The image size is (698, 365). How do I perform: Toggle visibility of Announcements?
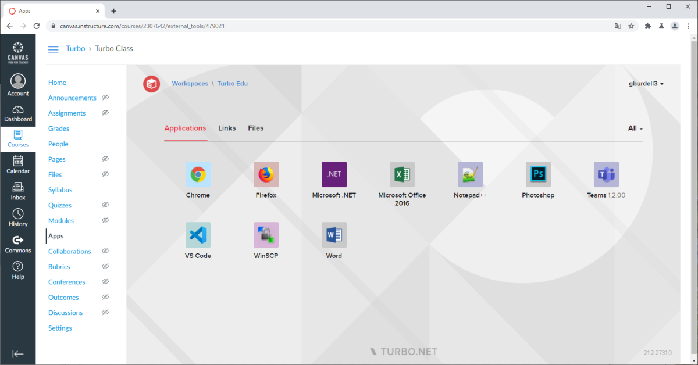coord(105,97)
